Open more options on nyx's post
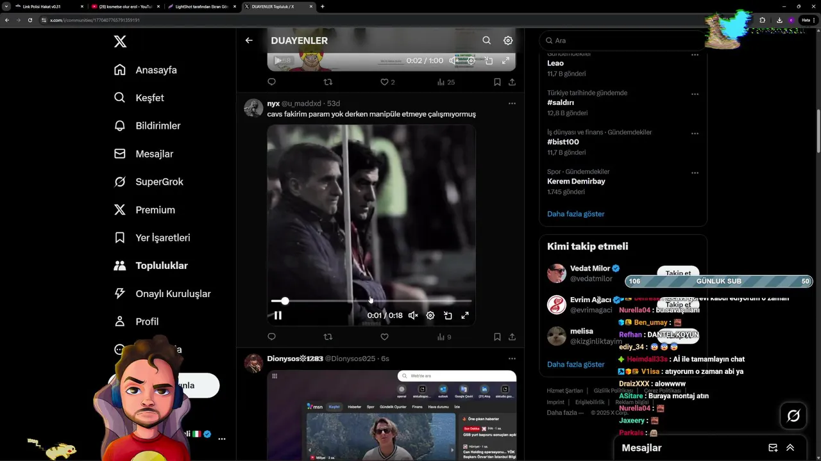The image size is (821, 461). coord(512,104)
